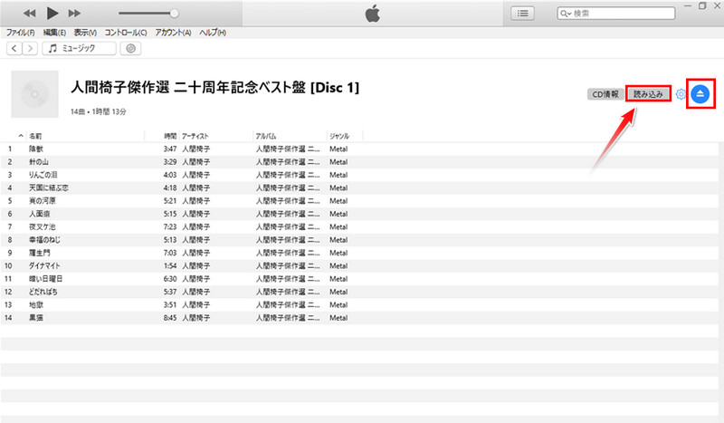This screenshot has height=423, width=724.
Task: Adjust the volume slider knob
Action: pyautogui.click(x=174, y=14)
